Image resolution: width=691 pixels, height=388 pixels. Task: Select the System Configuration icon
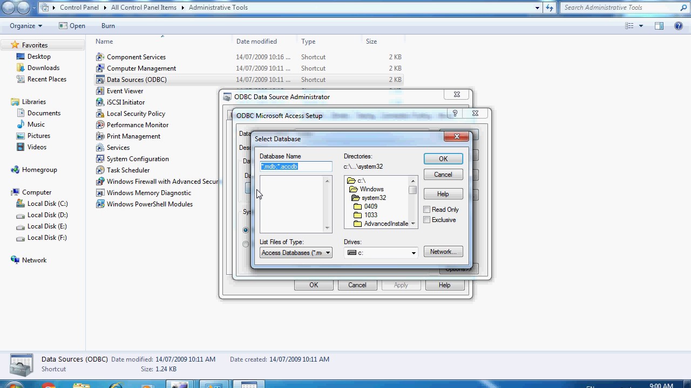[x=100, y=158]
